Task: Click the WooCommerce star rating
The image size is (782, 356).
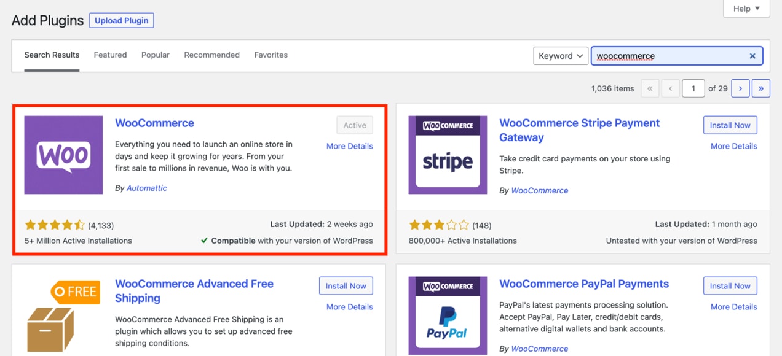Action: pos(53,224)
